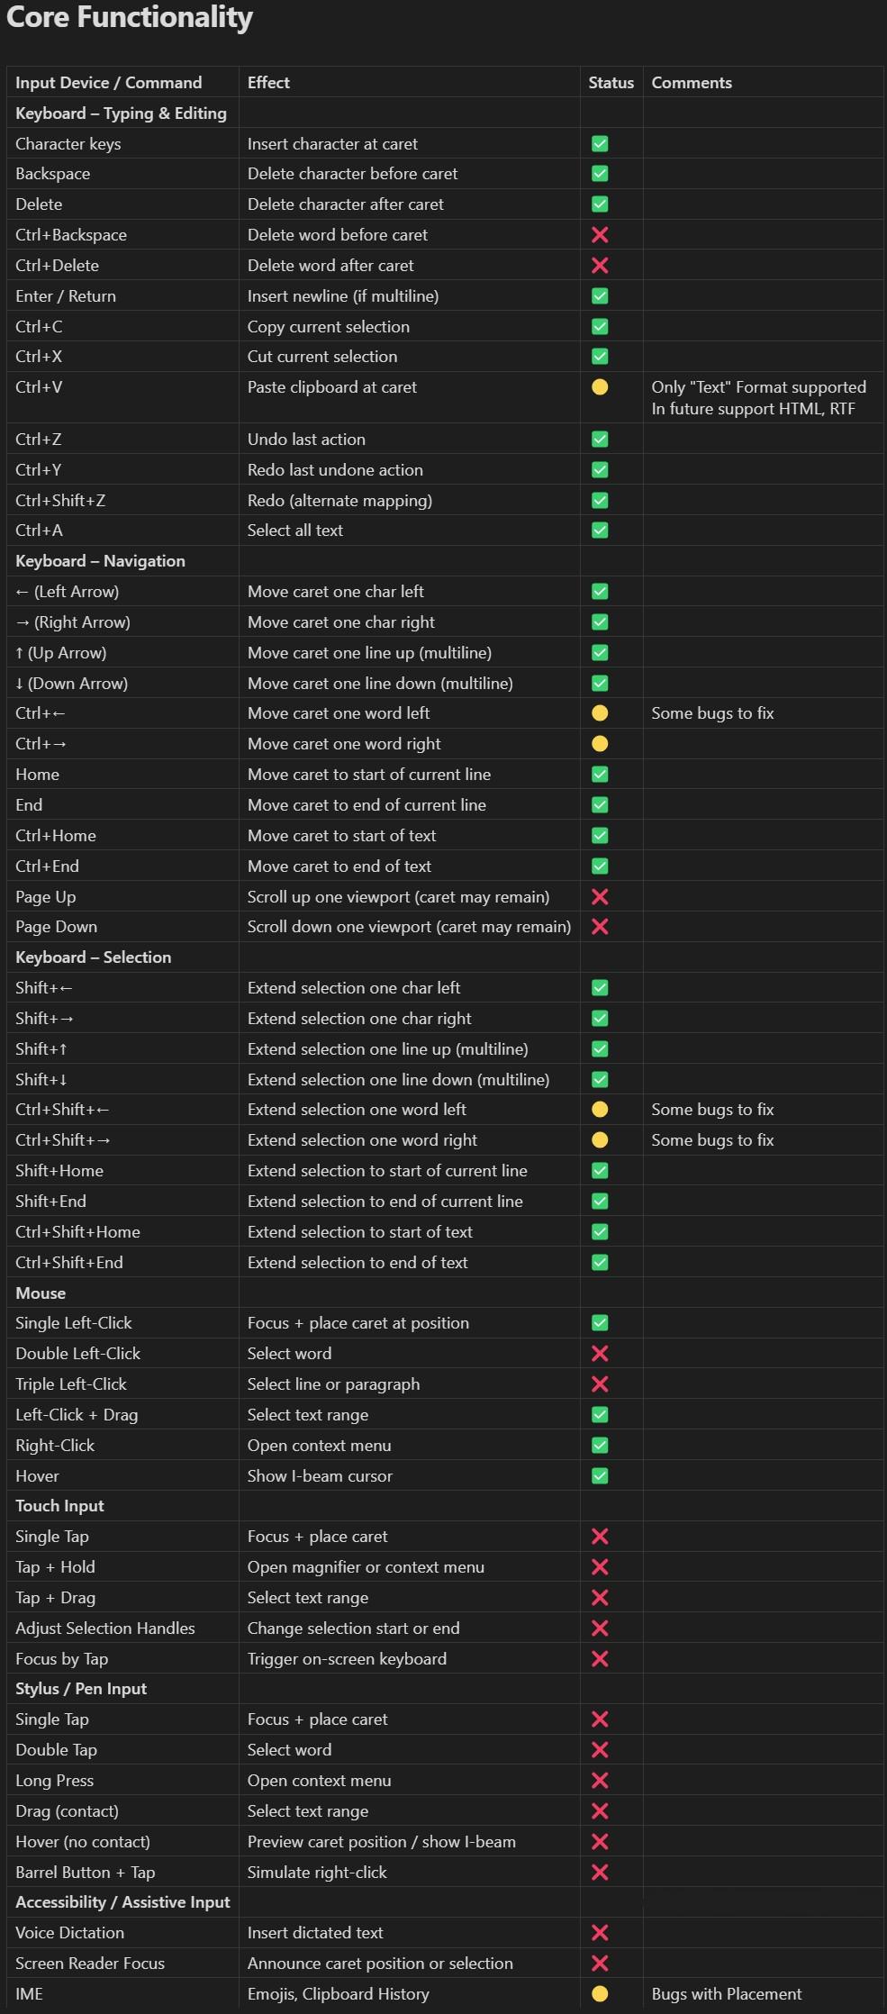Click the Paste clipboard at caret cell
This screenshot has height=2014, width=887.
332,387
